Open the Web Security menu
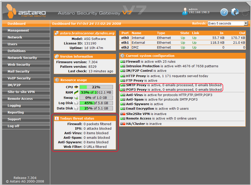This screenshot has width=251, height=185. click(26, 64)
